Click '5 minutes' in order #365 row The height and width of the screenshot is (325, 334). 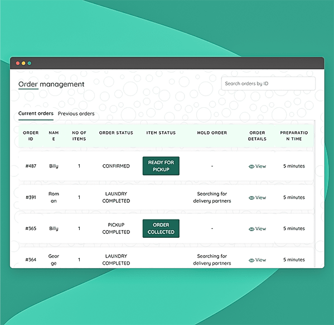point(294,228)
